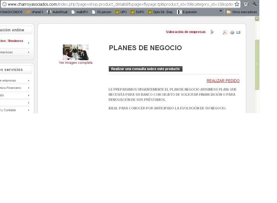The width and height of the screenshot is (277, 203).
Task: Open the mailUPO bookmark
Action: [79, 12]
